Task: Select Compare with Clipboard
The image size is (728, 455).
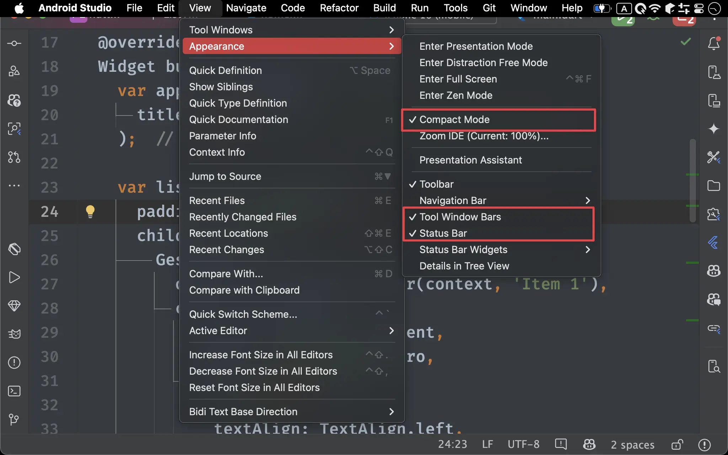Action: [292, 290]
